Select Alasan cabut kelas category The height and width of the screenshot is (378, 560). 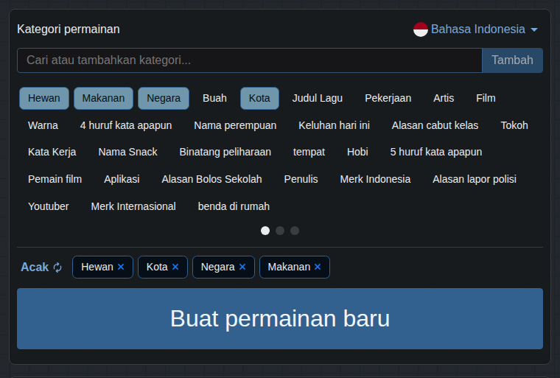point(435,125)
